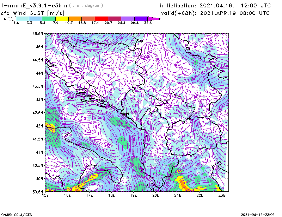
Task: Click longitude label 18E
Action: [x=111, y=195]
